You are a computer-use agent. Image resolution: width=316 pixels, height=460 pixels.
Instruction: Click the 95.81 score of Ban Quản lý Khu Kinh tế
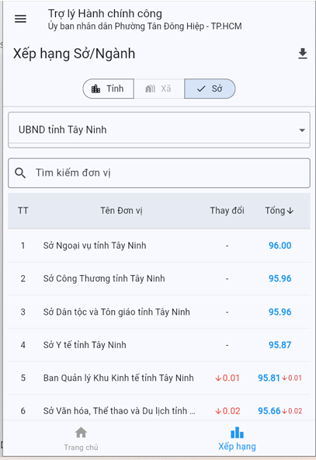[269, 378]
